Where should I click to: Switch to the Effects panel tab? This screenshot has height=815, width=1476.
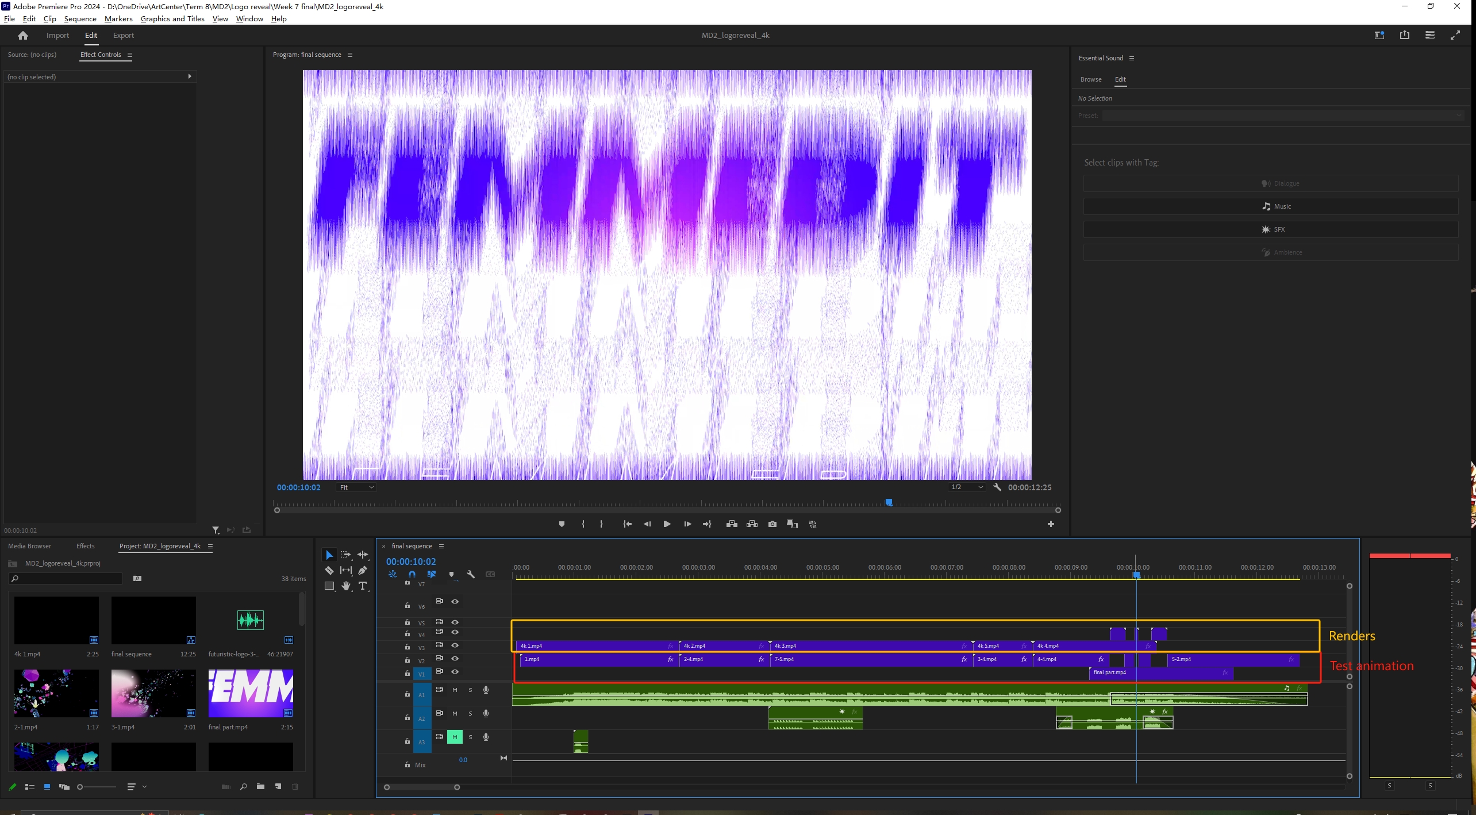[85, 546]
